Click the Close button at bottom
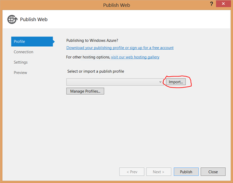Screen dimensions: 233x183 pos(213,172)
